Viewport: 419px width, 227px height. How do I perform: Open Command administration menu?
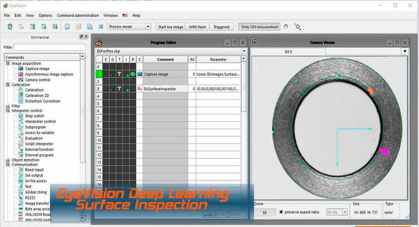(78, 16)
